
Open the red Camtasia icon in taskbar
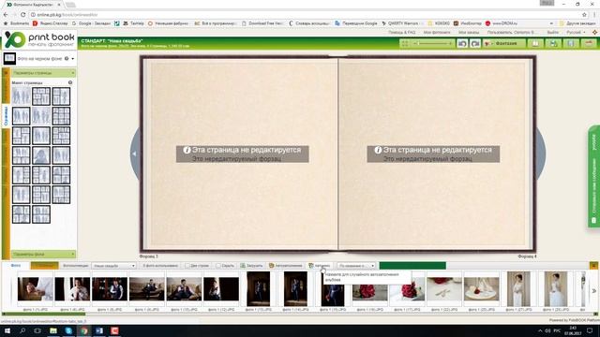pos(114,330)
